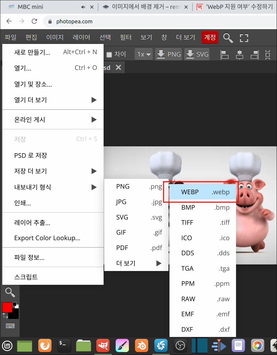Screen dimensions: 277x355
Task: Open the 더 보기 menu in menu bar
Action: click(x=186, y=37)
